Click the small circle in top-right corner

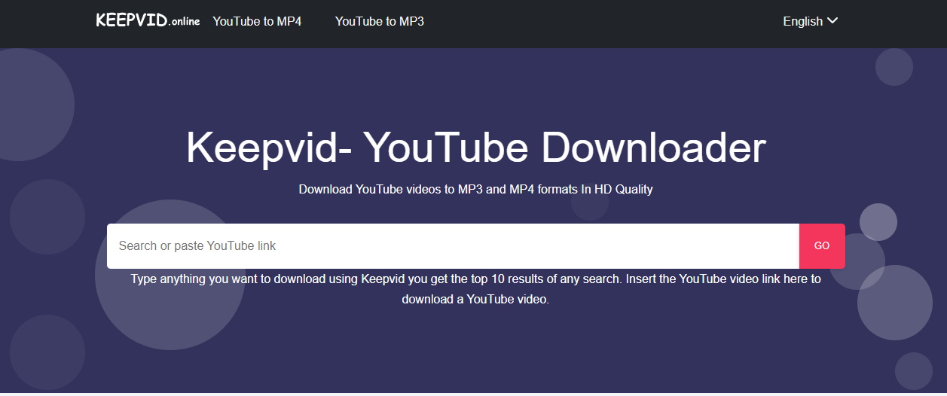(894, 67)
